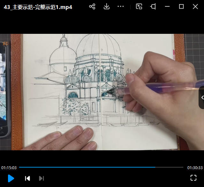Minimize the video player window
The image size is (204, 187).
167,7
